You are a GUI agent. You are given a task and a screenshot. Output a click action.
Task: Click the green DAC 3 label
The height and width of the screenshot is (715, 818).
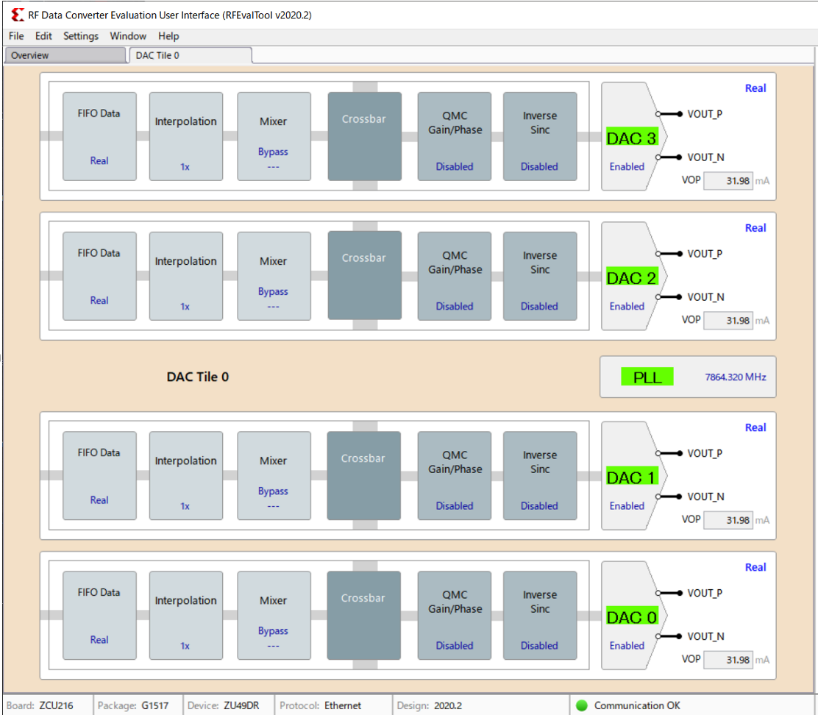632,138
